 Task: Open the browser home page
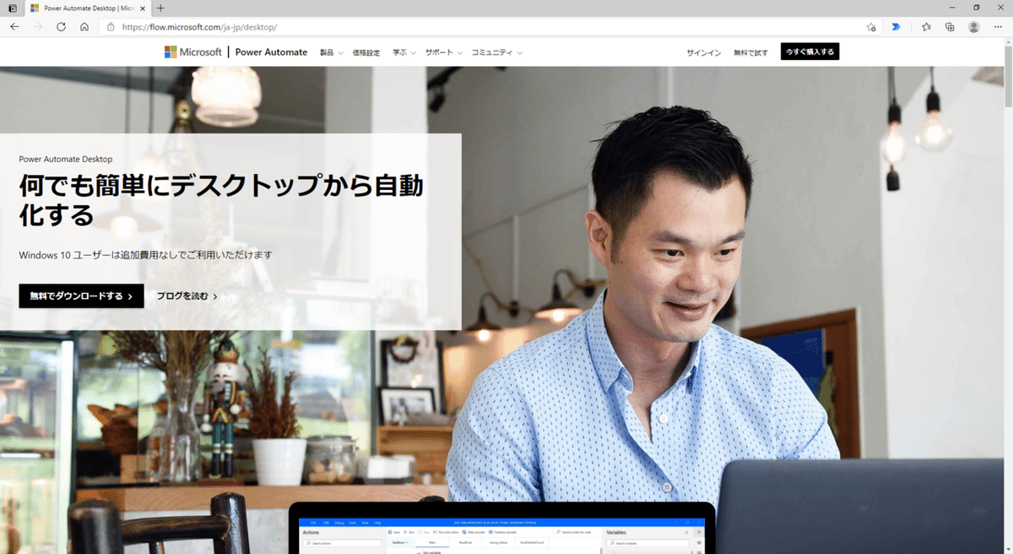click(x=84, y=27)
